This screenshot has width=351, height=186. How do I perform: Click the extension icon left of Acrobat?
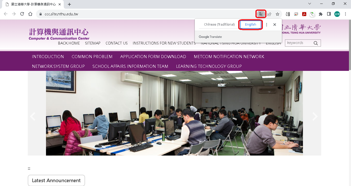click(296, 14)
